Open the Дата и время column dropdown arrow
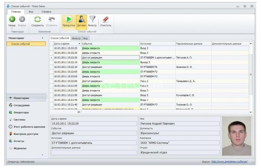The image size is (261, 168). [x=79, y=44]
